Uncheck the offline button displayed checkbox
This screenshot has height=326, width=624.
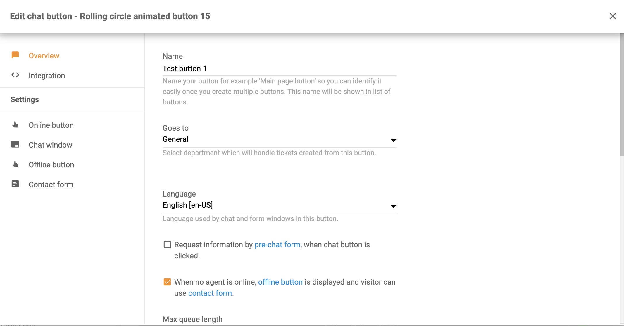click(167, 282)
